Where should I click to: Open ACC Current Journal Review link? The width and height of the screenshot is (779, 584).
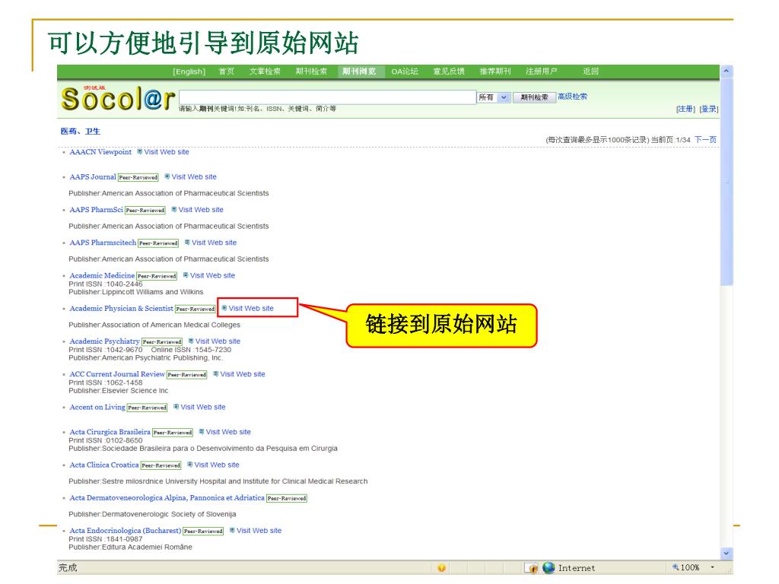(117, 374)
